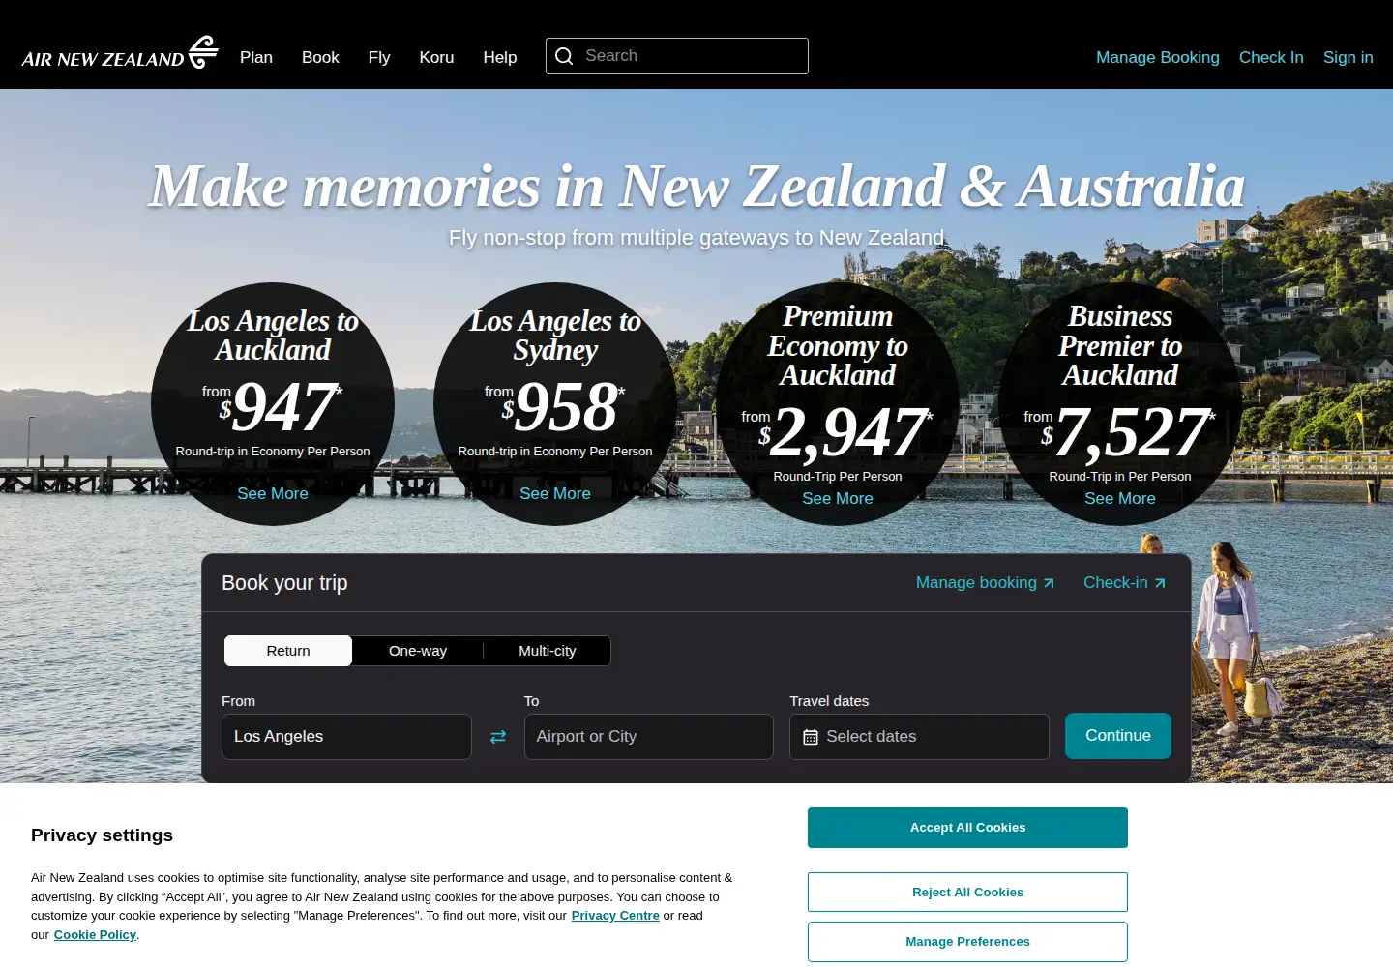Select the Return trip type
Viewport: 1393px width, 967px height.
tap(288, 651)
